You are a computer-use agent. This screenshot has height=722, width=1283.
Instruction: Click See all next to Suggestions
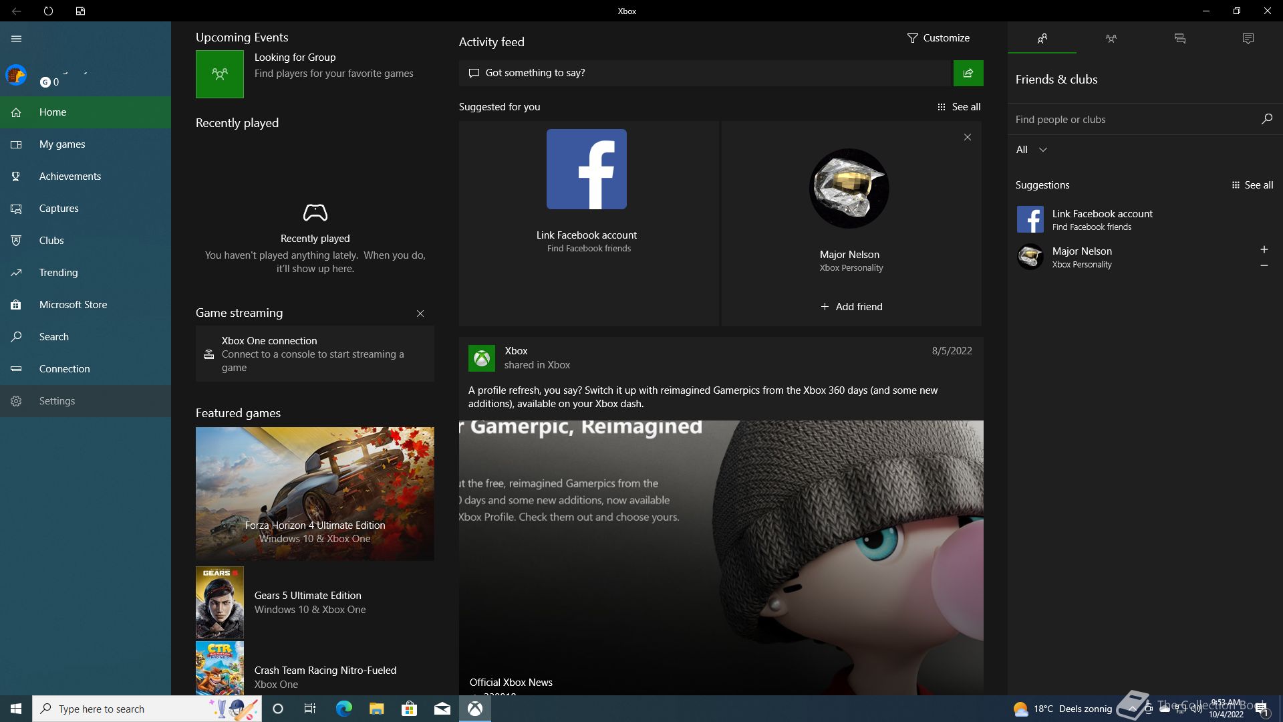1252,185
